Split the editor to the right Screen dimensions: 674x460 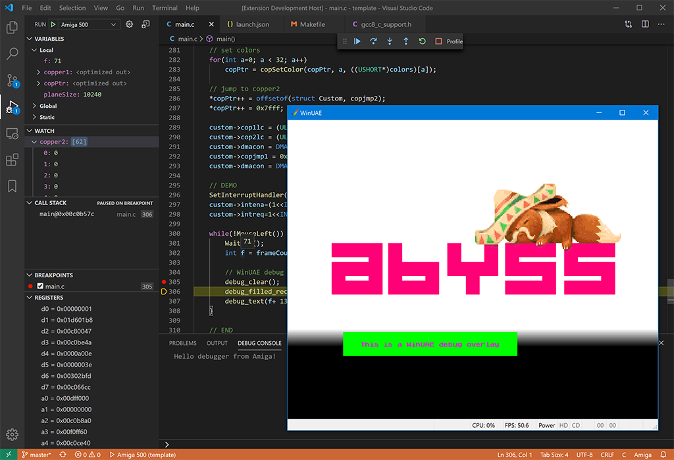pyautogui.click(x=645, y=24)
